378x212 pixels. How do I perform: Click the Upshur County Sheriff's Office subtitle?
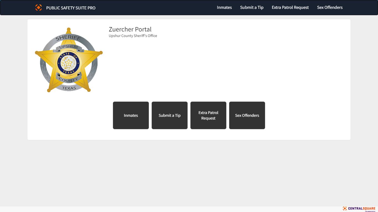pyautogui.click(x=133, y=36)
